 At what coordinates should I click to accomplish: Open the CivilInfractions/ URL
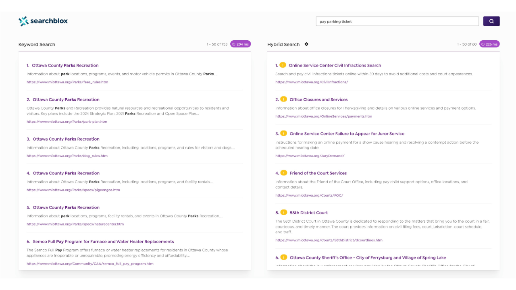pyautogui.click(x=312, y=82)
